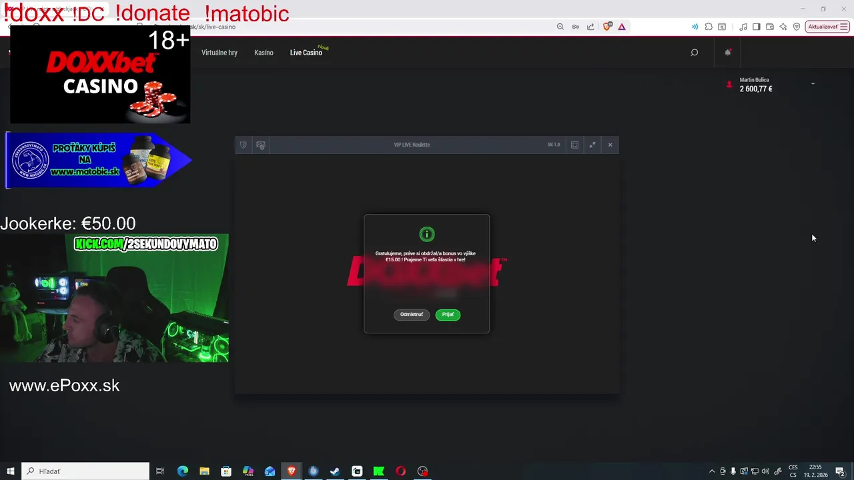Close the VIP LIVE Roulette game window
This screenshot has height=480, width=854.
click(610, 145)
